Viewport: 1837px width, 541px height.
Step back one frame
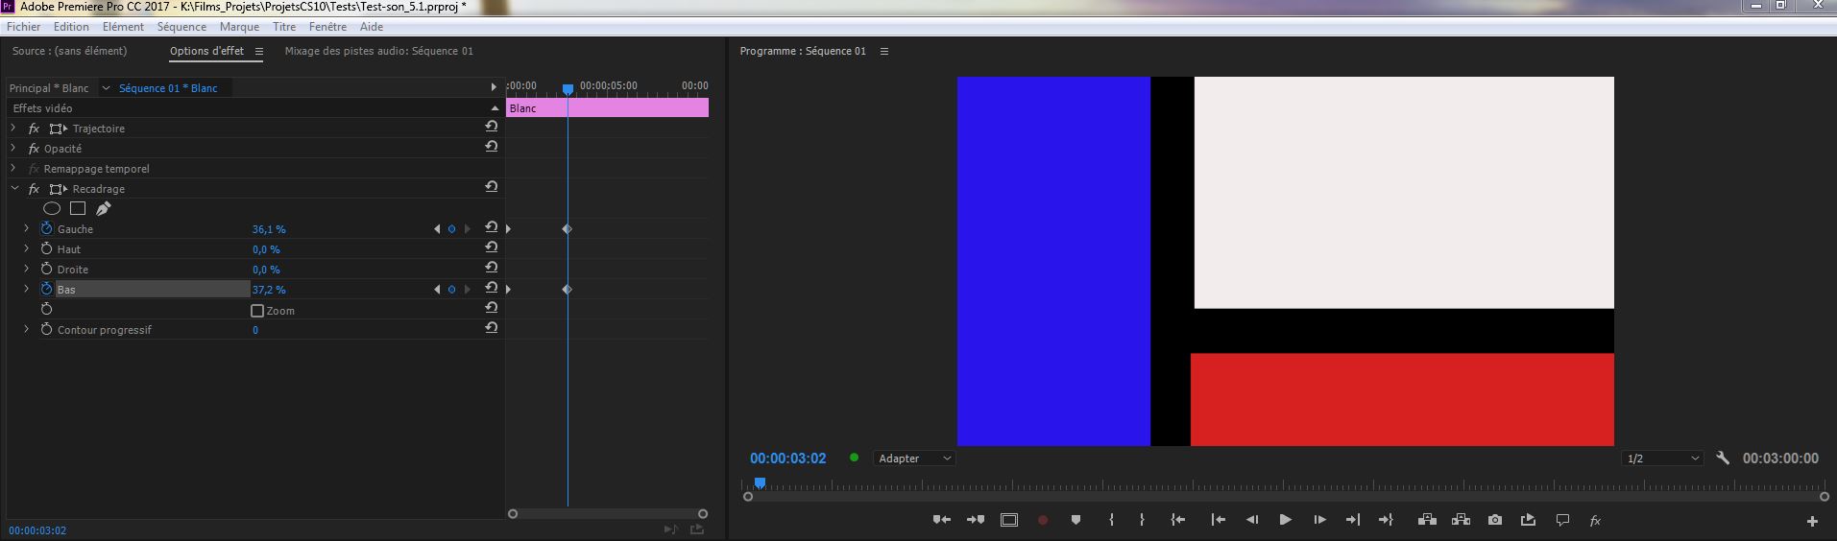click(1252, 520)
